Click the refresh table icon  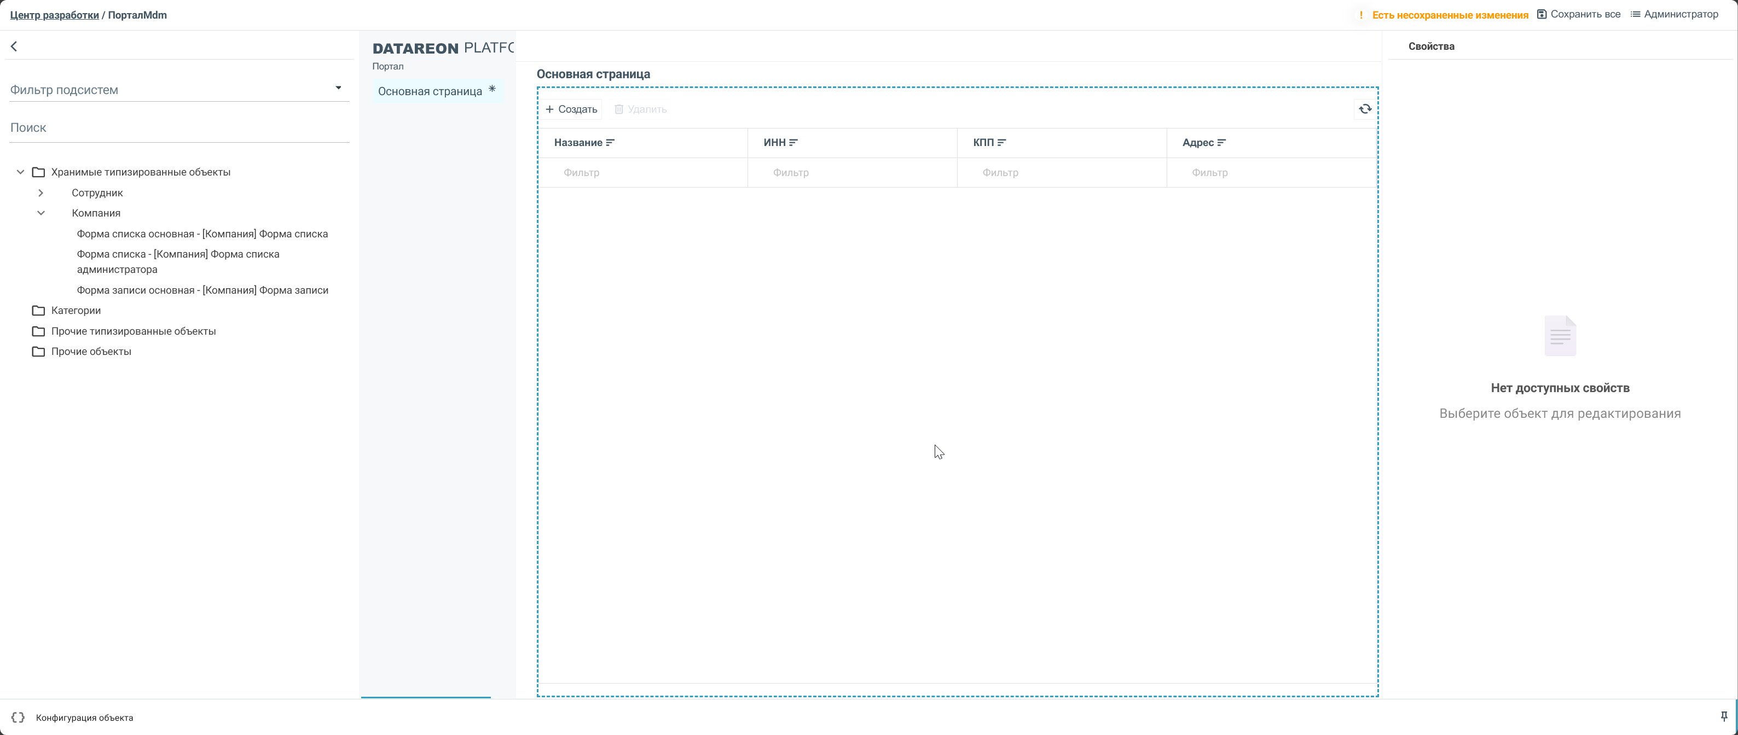1364,109
